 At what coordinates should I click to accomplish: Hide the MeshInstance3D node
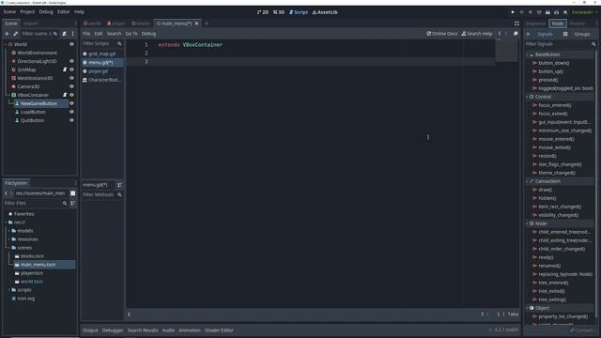71,78
